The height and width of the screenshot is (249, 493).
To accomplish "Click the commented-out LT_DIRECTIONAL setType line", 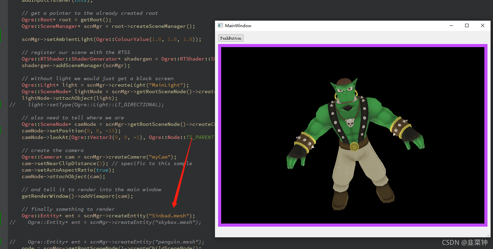I will [87, 105].
